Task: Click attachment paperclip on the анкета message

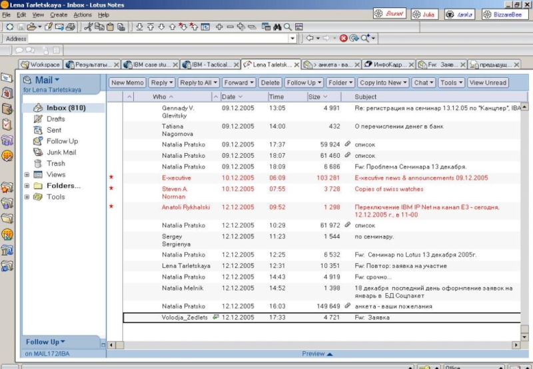Action: pos(347,306)
